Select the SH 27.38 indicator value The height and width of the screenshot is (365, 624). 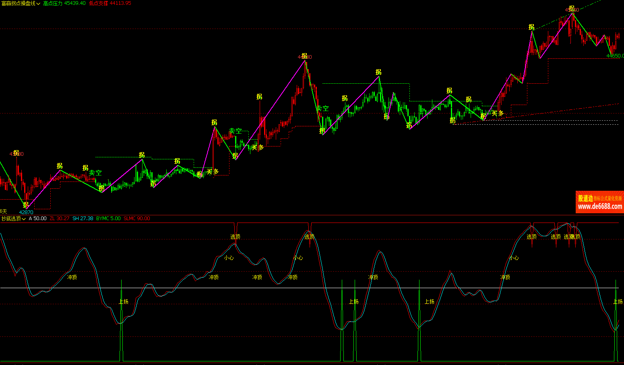(x=83, y=219)
